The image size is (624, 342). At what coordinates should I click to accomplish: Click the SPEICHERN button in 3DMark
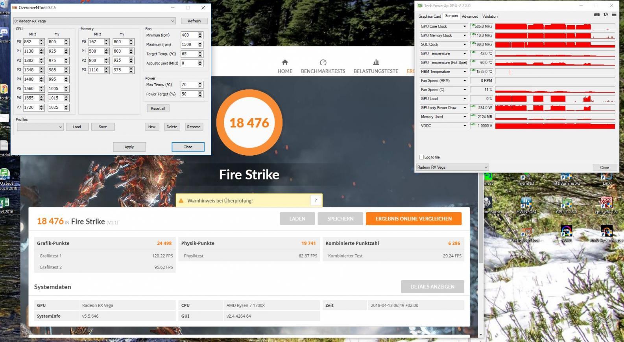(x=340, y=219)
